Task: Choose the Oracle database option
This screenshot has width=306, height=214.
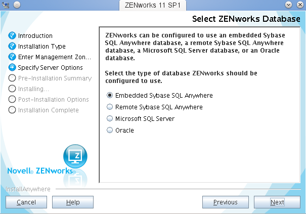Action: tap(109, 131)
